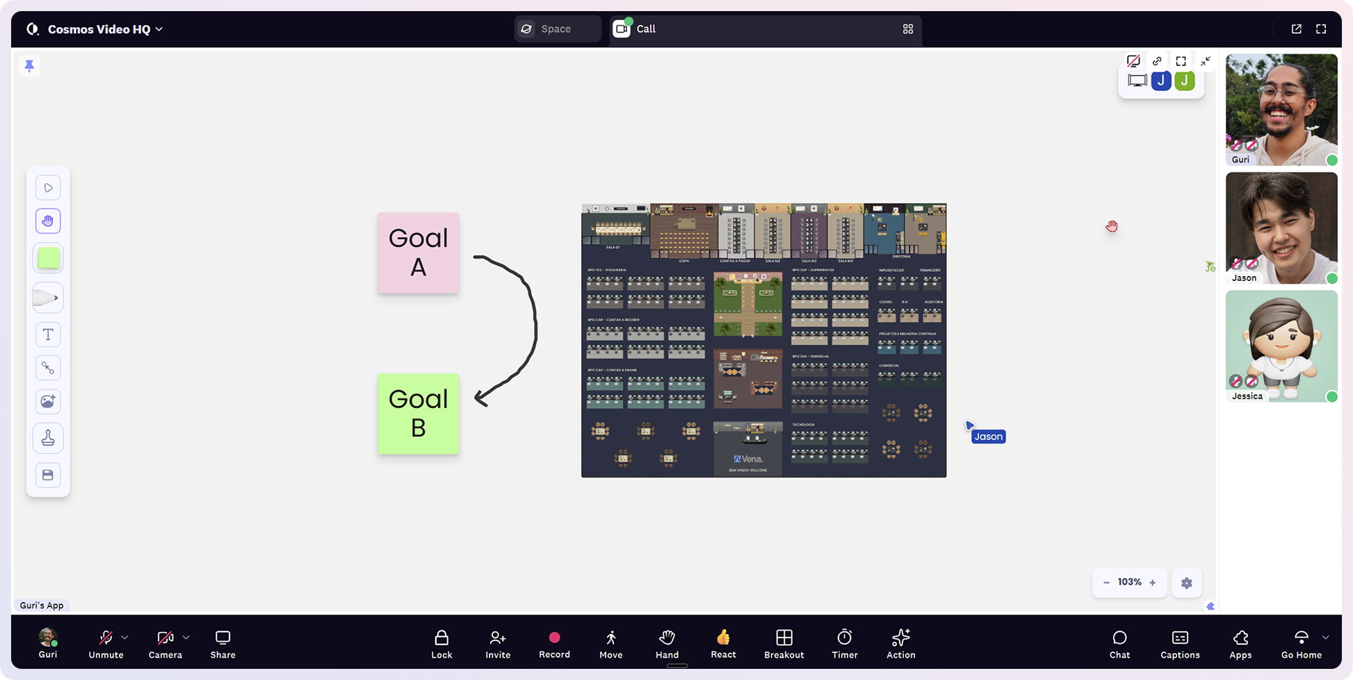This screenshot has height=680, width=1353.
Task: Enter fullscreen mode from top bar
Action: pos(1321,29)
